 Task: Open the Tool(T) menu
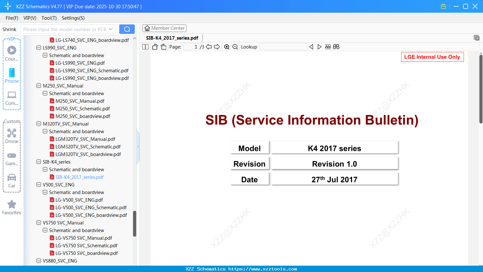click(49, 18)
